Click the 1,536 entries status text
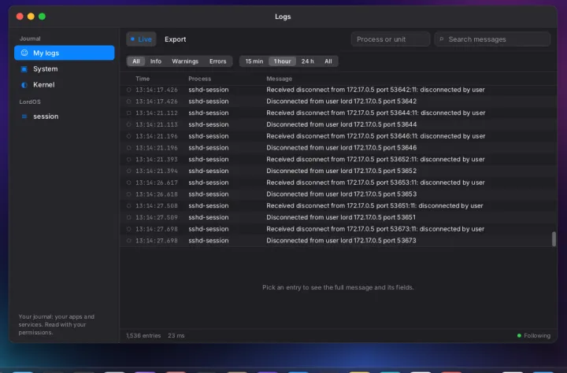 143,336
